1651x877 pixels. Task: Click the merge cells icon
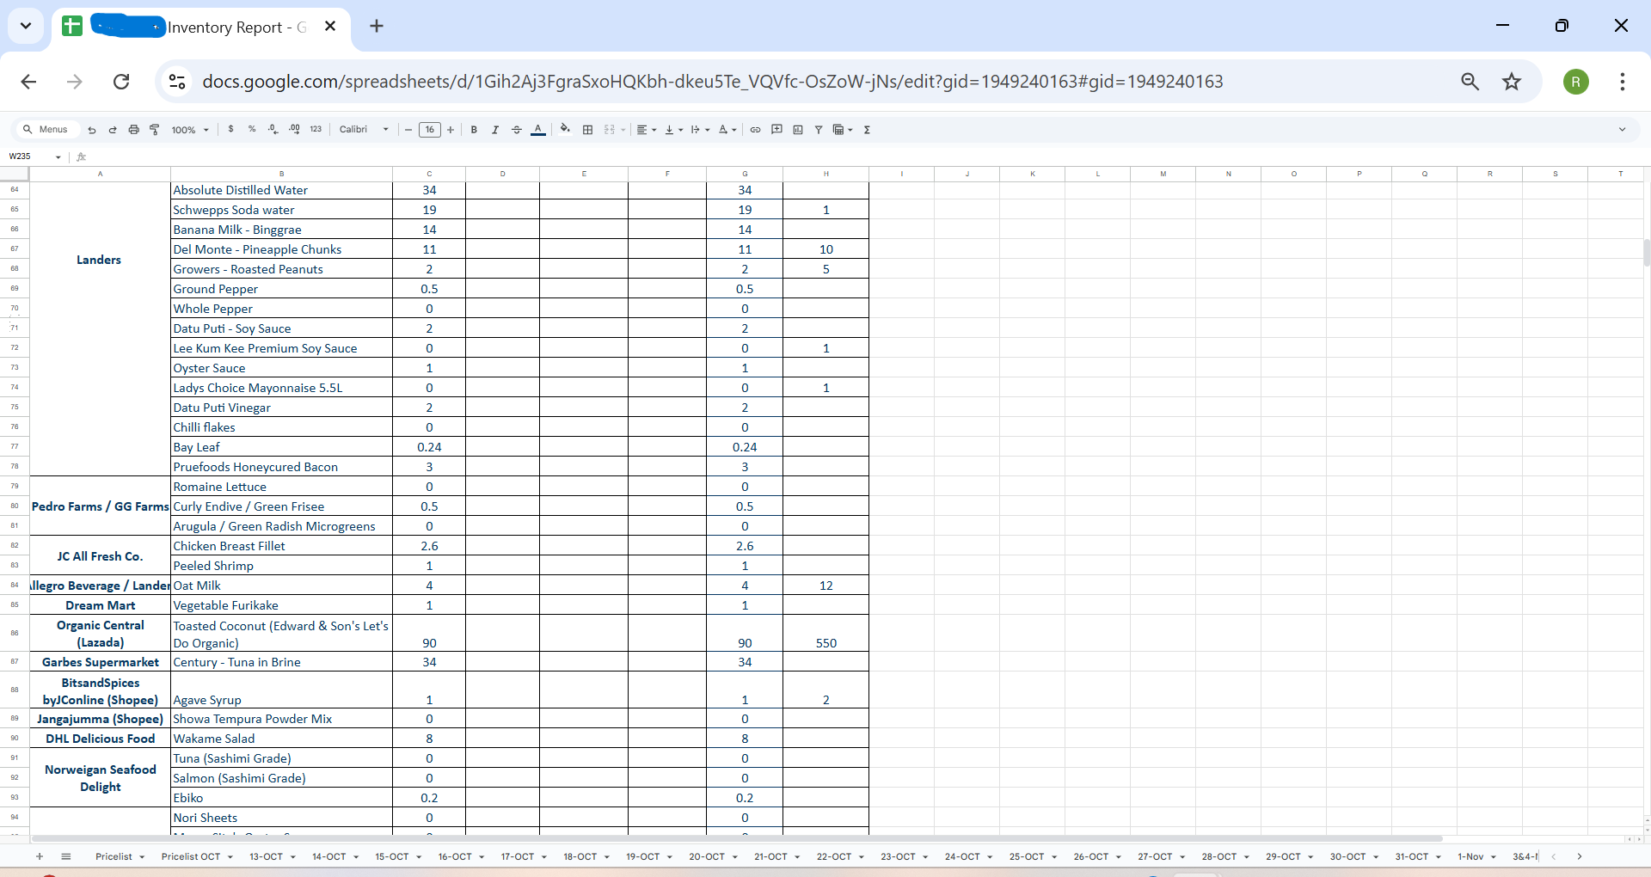pos(610,130)
